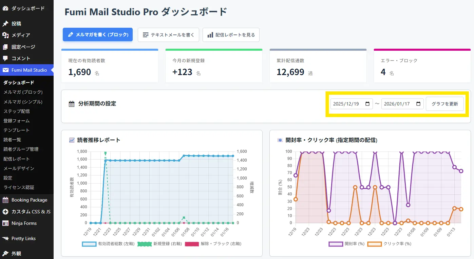Viewport: 474px width, 259px height.
Task: Click the メディア media icon in sidebar
Action: coord(5,35)
